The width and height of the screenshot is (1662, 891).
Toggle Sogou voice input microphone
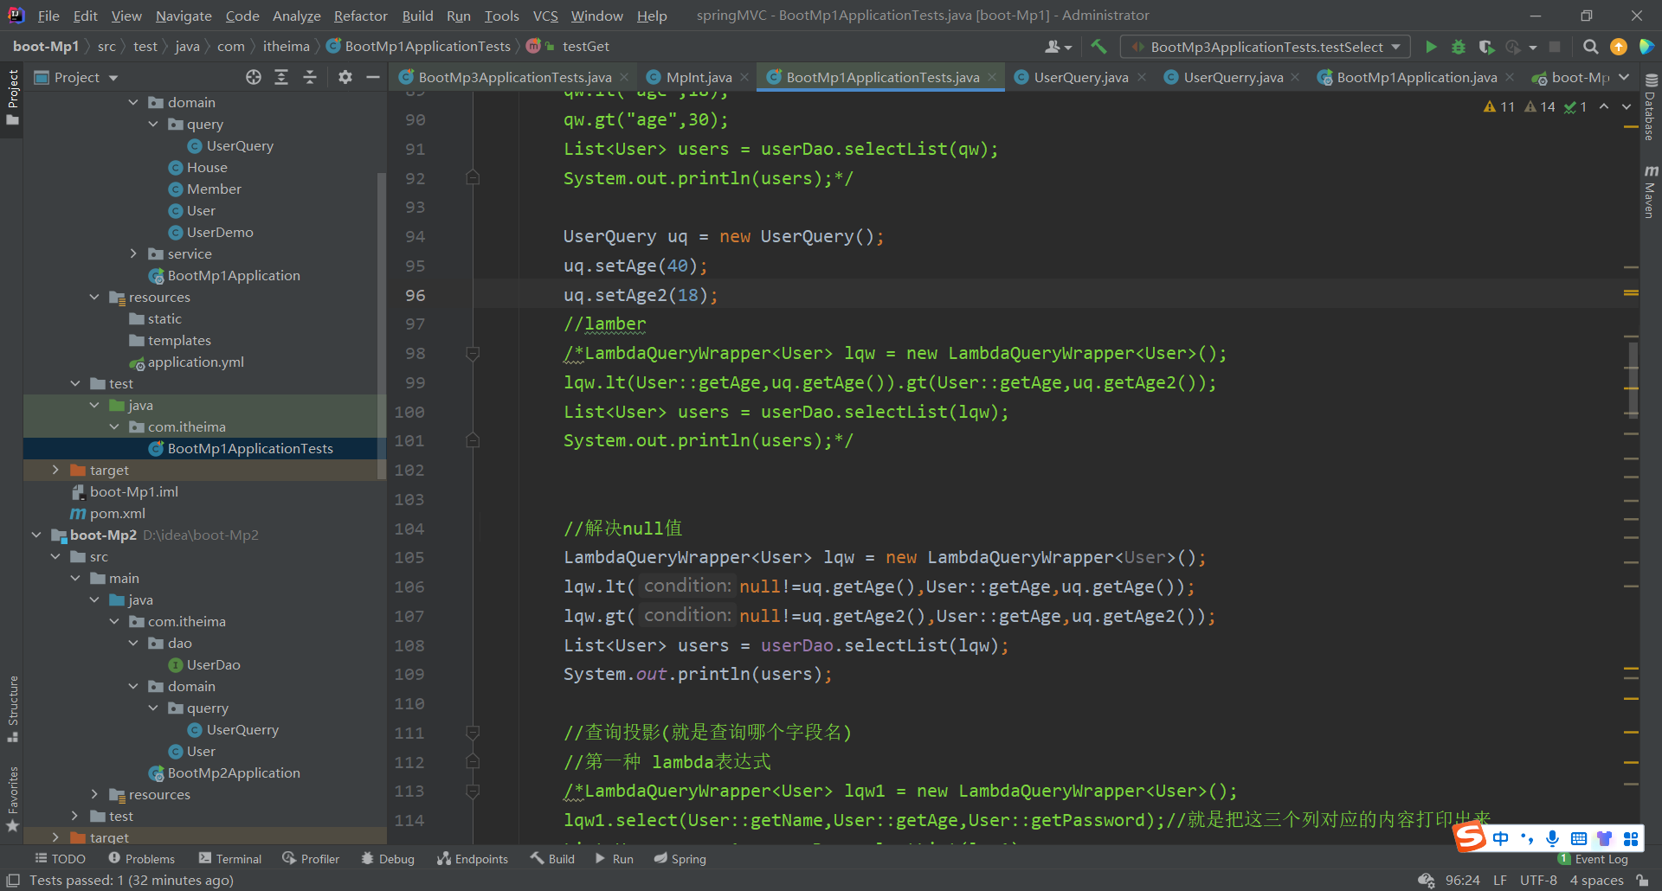pos(1552,838)
